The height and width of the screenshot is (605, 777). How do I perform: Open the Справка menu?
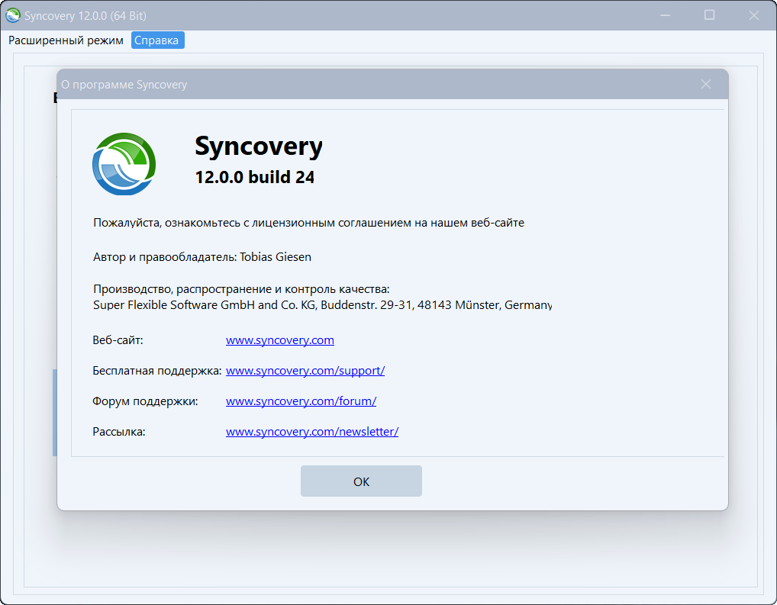pos(157,40)
